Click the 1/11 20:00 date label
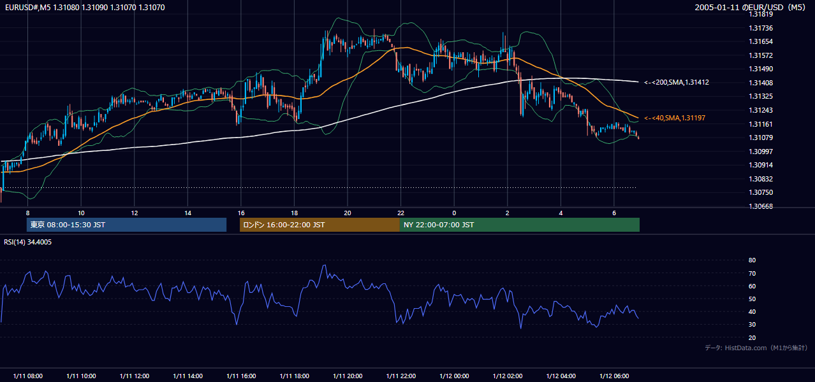The width and height of the screenshot is (815, 382). click(347, 376)
